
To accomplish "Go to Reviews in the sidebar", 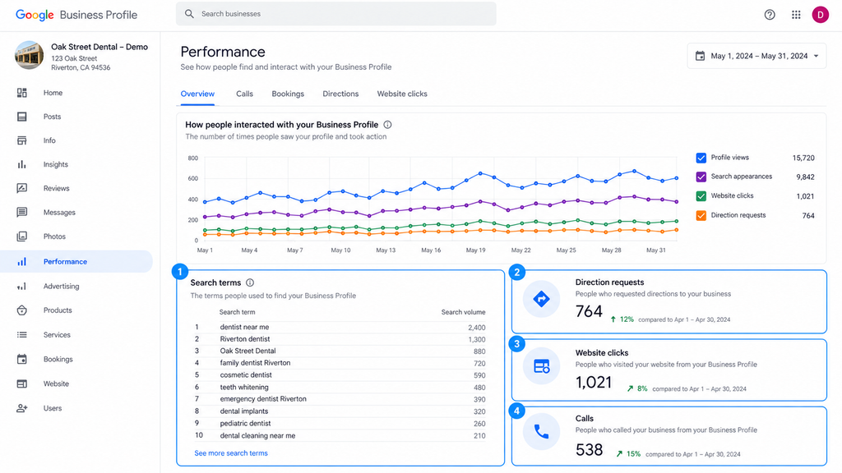I will 57,188.
